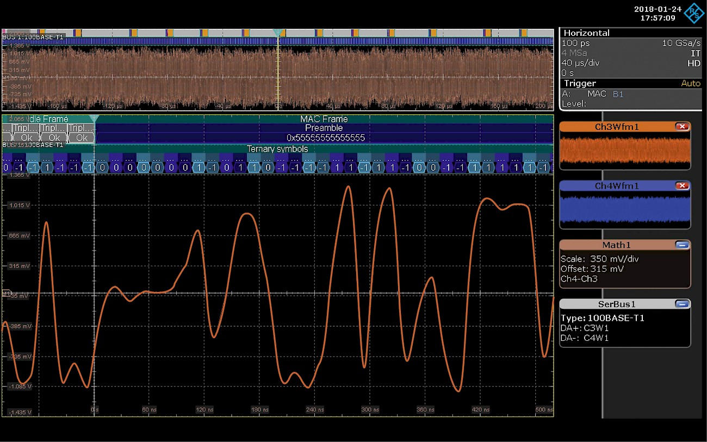Click the 0x55555555555555 preamble value
Viewport: 707px width, 442px height.
(x=326, y=138)
